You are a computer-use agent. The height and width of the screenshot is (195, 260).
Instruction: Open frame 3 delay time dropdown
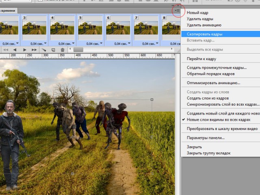(45, 43)
